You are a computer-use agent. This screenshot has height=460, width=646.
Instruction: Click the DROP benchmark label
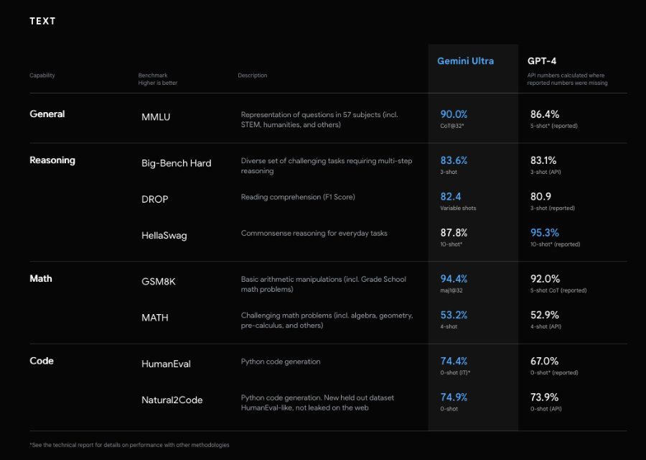coord(154,199)
